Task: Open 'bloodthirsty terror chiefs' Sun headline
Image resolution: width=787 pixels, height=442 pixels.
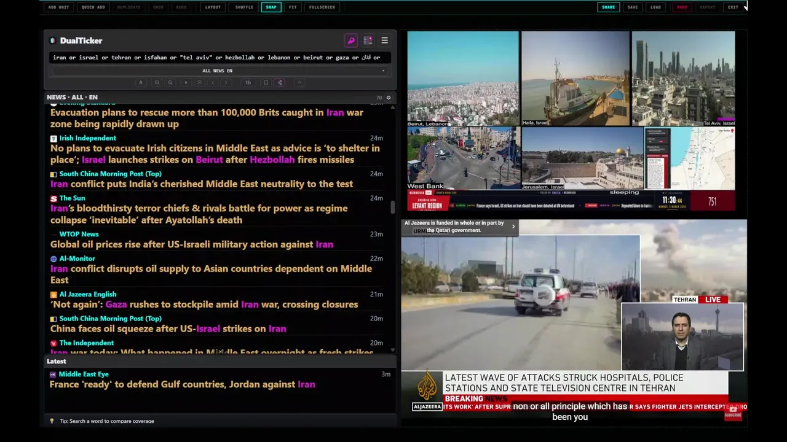Action: [199, 214]
